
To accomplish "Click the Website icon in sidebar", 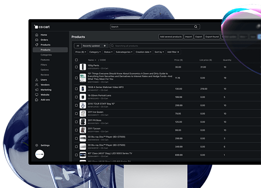I will (x=36, y=95).
